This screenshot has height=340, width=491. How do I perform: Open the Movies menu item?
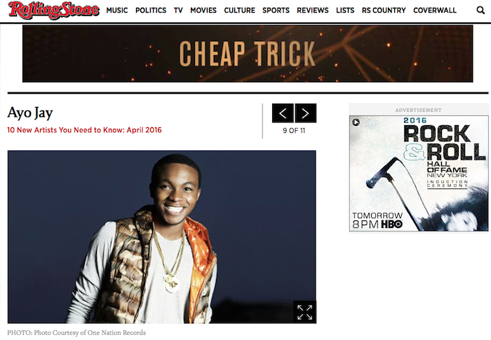203,10
